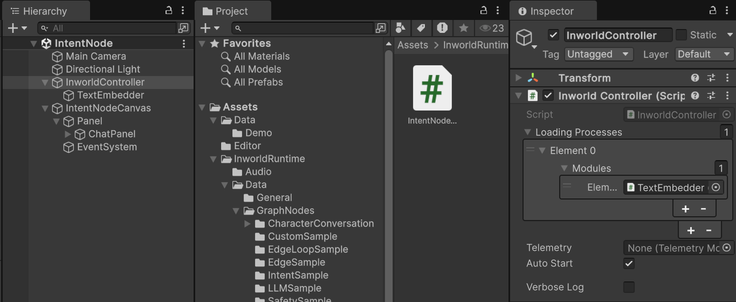The image size is (736, 302).
Task: Collapse the IntentNode scene
Action: coord(34,44)
